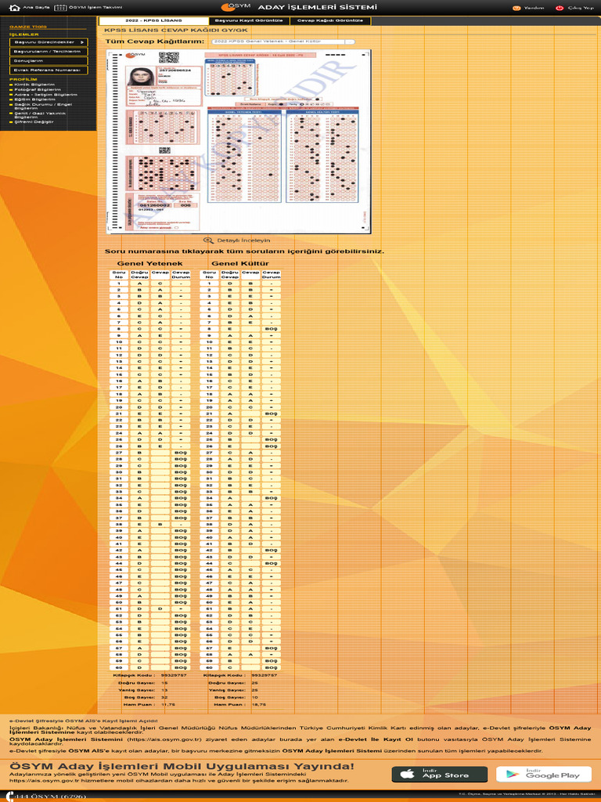Image resolution: width=601 pixels, height=802 pixels.
Task: Click the Genel Yetenek section heading
Action: (149, 263)
